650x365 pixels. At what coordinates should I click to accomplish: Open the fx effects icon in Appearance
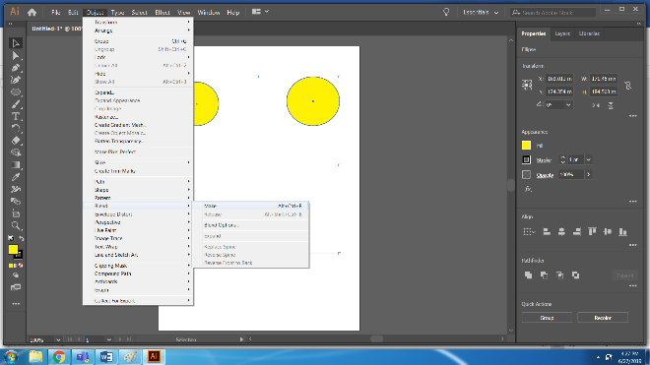pyautogui.click(x=528, y=189)
